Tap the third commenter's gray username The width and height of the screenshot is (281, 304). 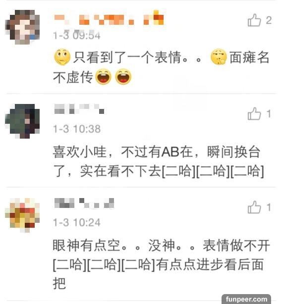(84, 203)
